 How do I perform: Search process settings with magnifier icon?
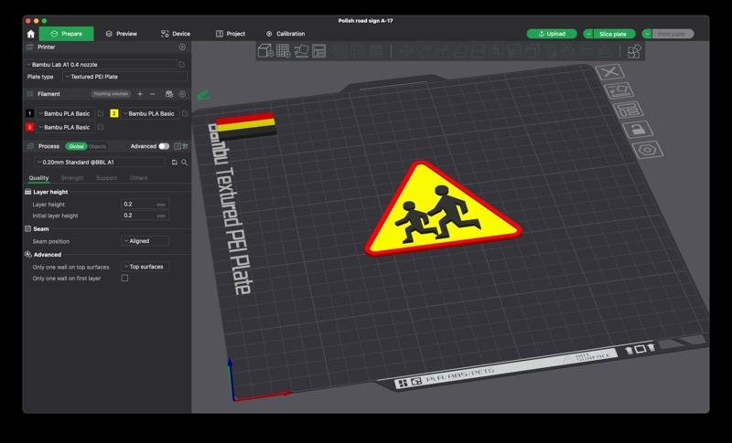point(184,162)
